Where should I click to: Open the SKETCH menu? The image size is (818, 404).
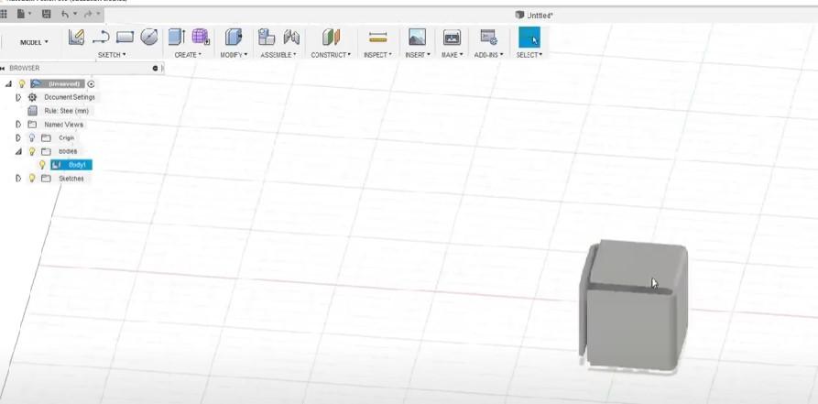pos(112,55)
